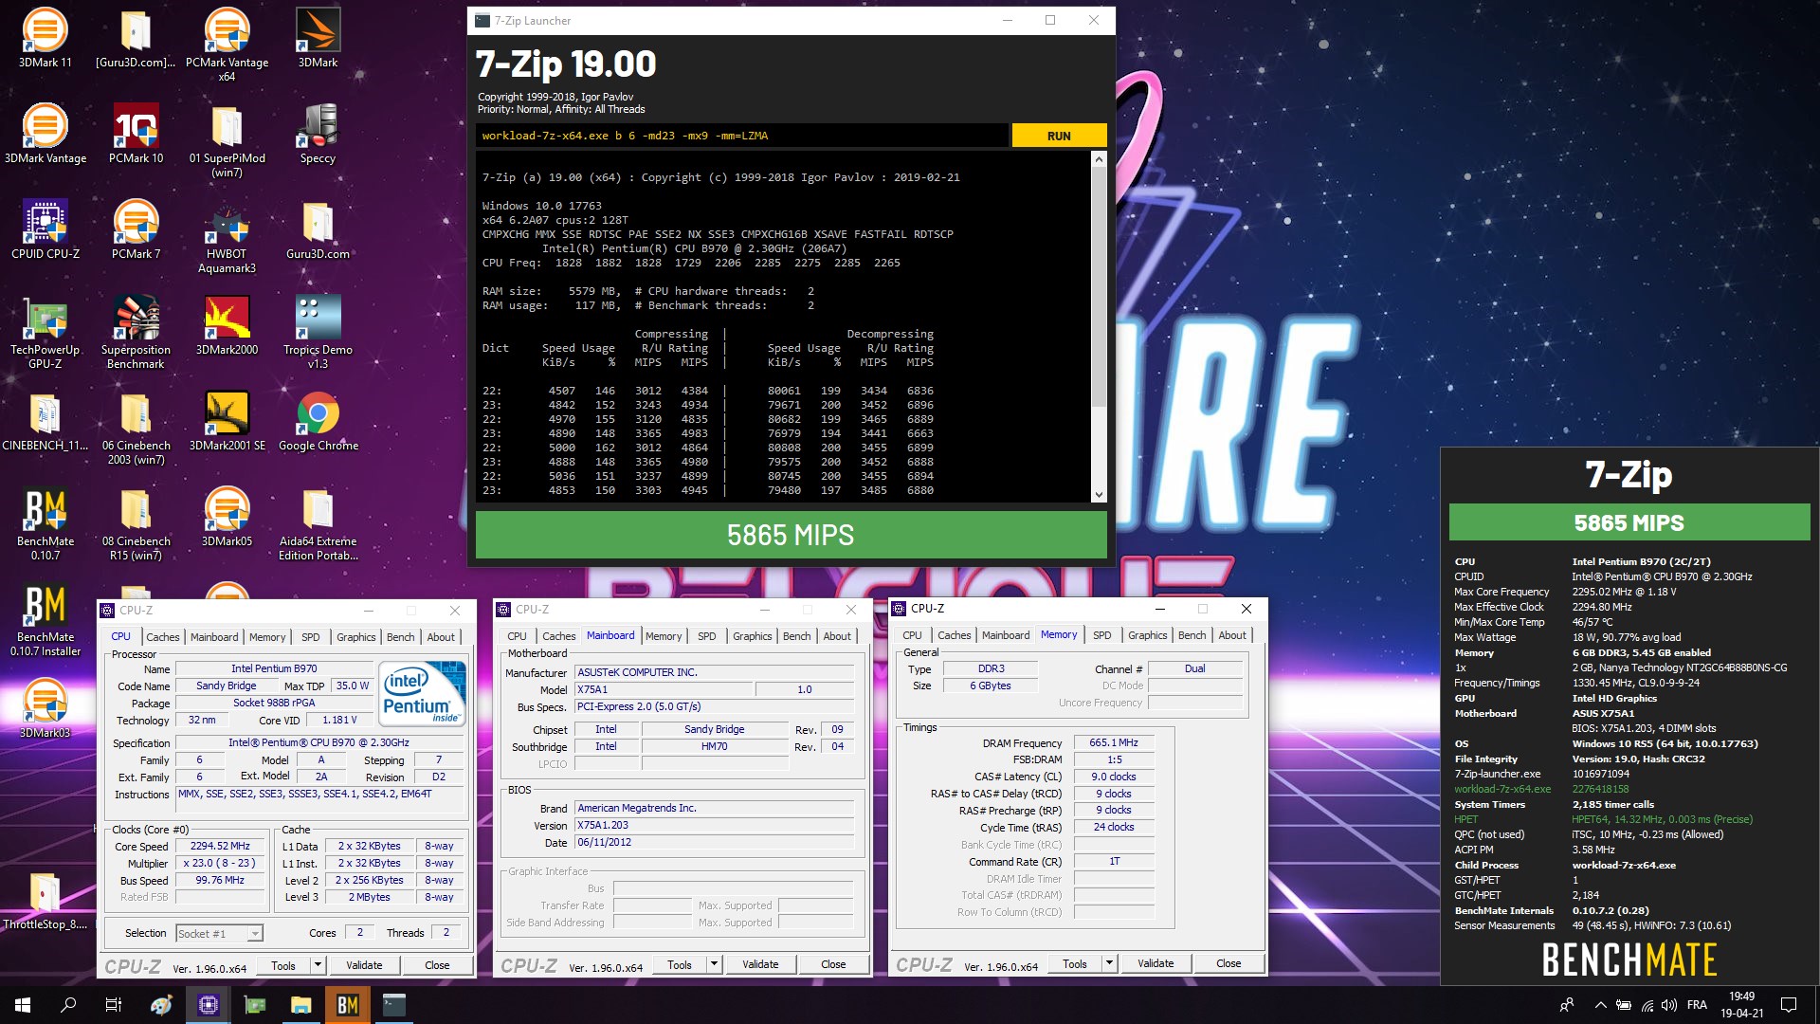Show hidden system tray icons
This screenshot has width=1820, height=1024.
[1600, 1005]
